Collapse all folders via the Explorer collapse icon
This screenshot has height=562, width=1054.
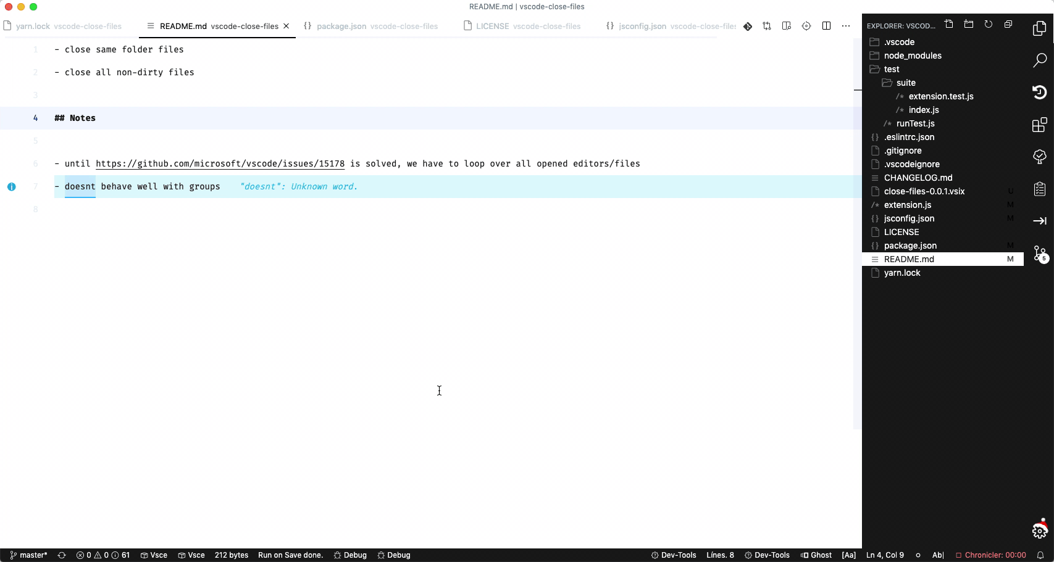[x=1008, y=24]
